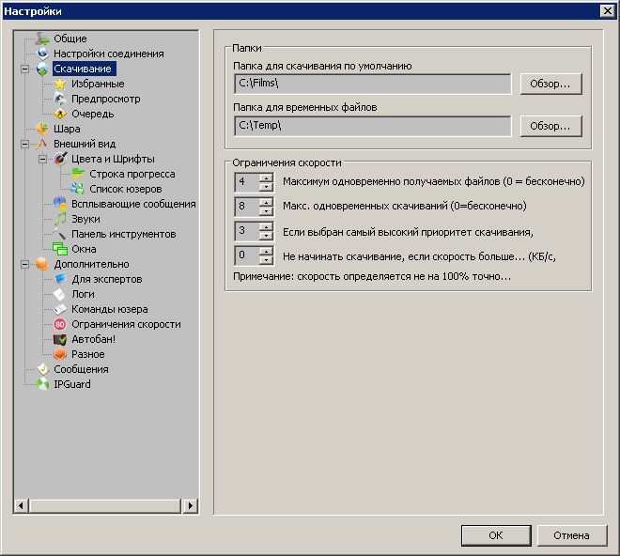Screen dimensions: 620x556
Task: Click the globe icon for Настройки соединения
Action: (x=42, y=54)
